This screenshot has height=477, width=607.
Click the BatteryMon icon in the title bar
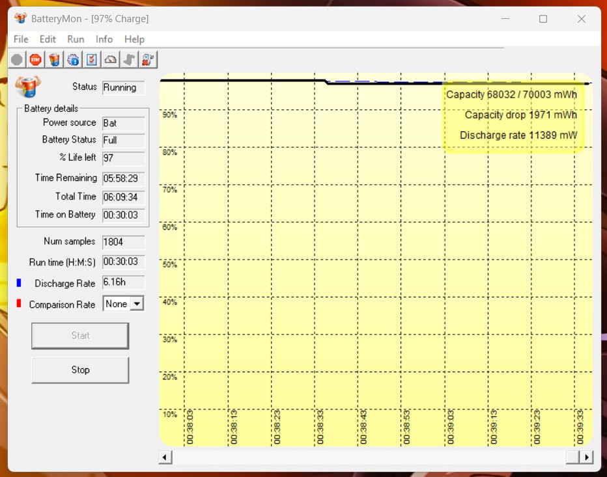pos(21,18)
